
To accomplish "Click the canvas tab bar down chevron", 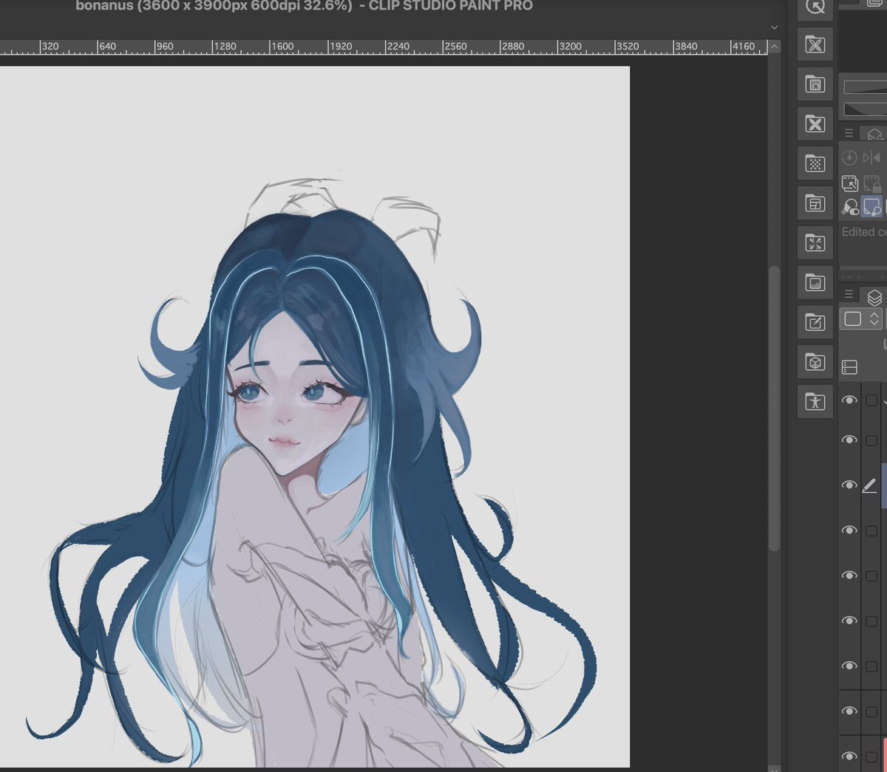I will 774,27.
